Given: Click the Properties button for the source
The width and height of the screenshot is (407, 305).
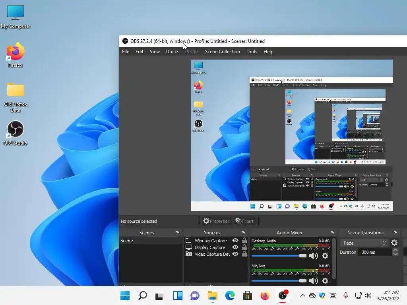Looking at the screenshot, I should 217,221.
